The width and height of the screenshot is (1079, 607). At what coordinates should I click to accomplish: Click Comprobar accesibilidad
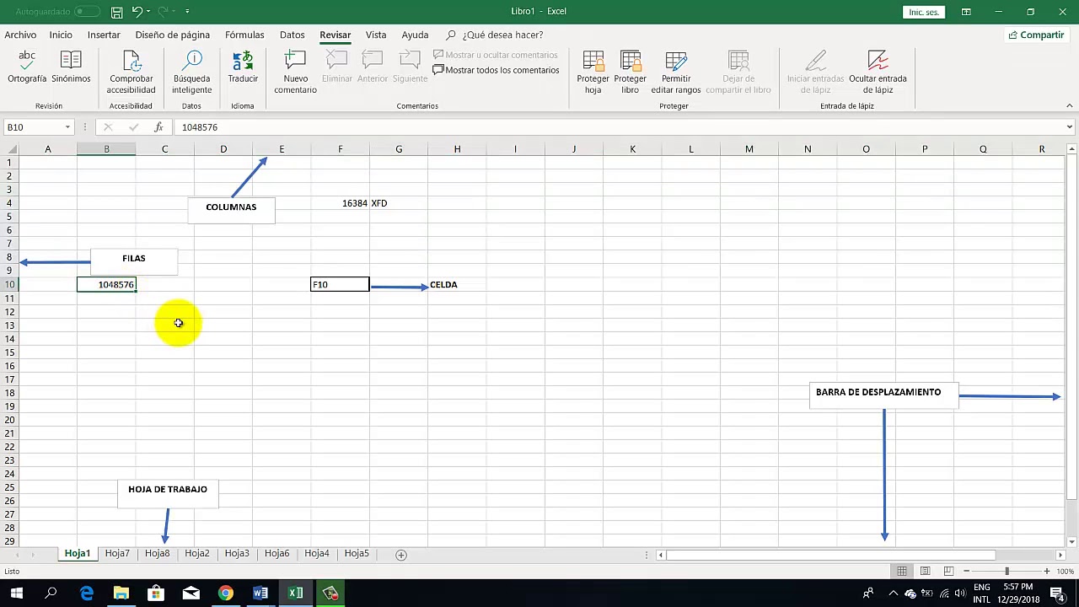[x=131, y=72]
